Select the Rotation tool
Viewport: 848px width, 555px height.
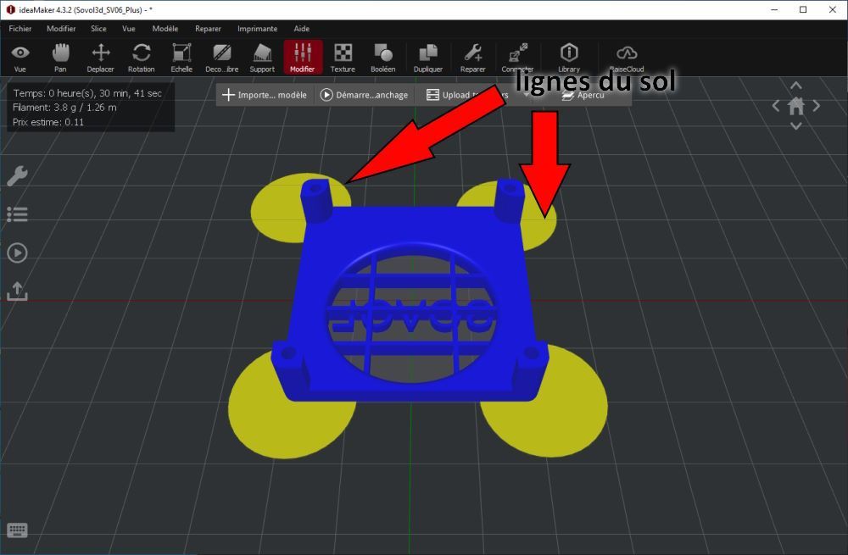pyautogui.click(x=141, y=58)
